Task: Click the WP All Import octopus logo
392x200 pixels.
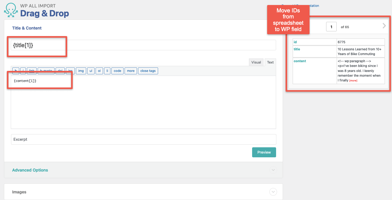Action: click(x=11, y=10)
